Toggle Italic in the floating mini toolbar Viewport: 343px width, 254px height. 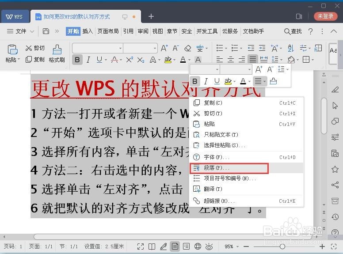[x=206, y=81]
